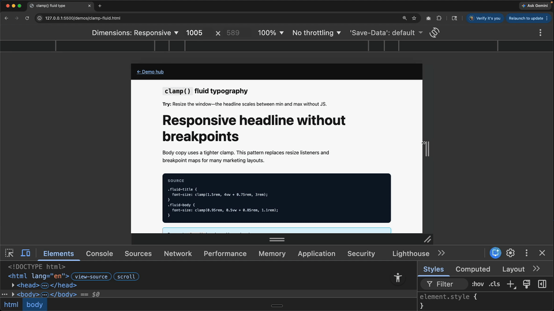Switch to the Console tab

pyautogui.click(x=99, y=253)
